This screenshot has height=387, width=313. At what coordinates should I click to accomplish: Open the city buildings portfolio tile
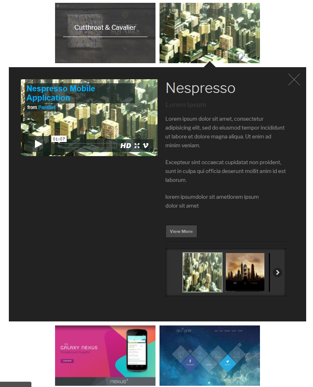pyautogui.click(x=209, y=33)
